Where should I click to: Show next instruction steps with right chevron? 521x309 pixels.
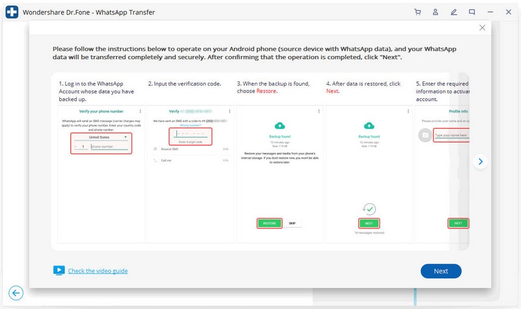[481, 161]
